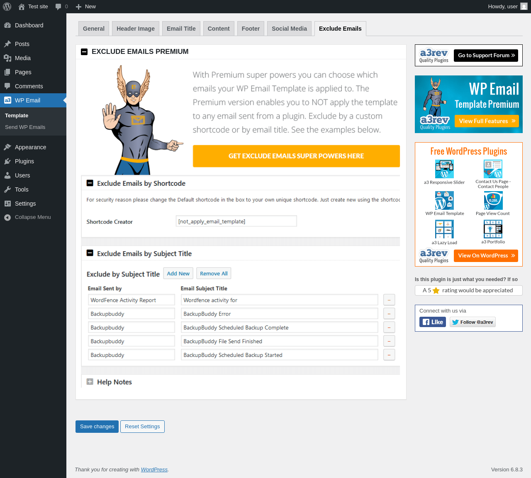
Task: Follow @a3rev on Twitter
Action: click(473, 322)
